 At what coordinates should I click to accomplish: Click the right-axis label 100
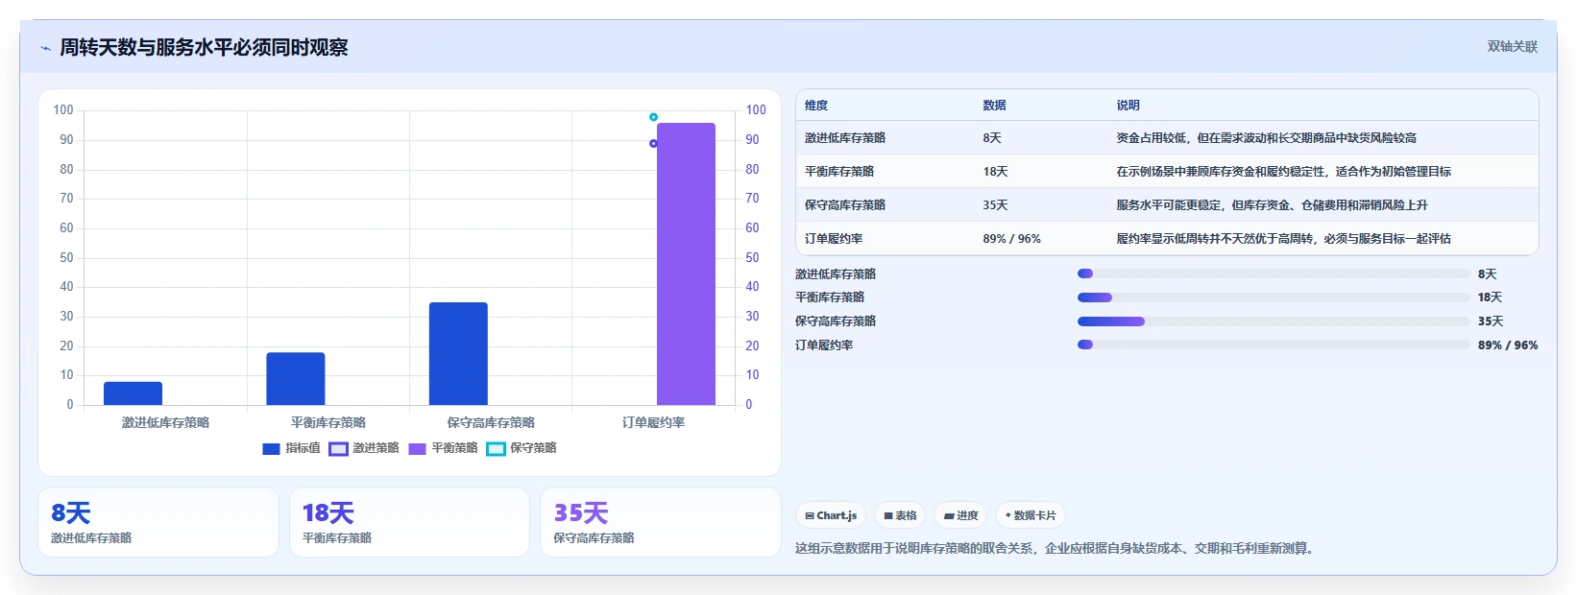click(x=756, y=110)
